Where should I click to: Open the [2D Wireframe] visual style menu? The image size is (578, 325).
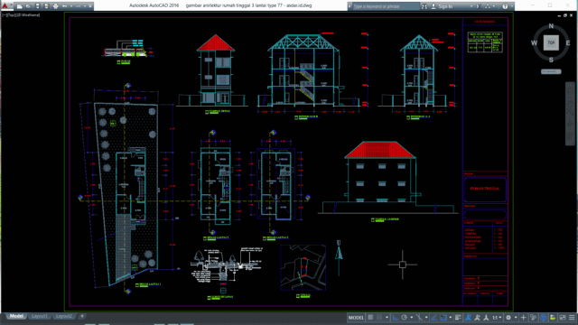(26, 15)
